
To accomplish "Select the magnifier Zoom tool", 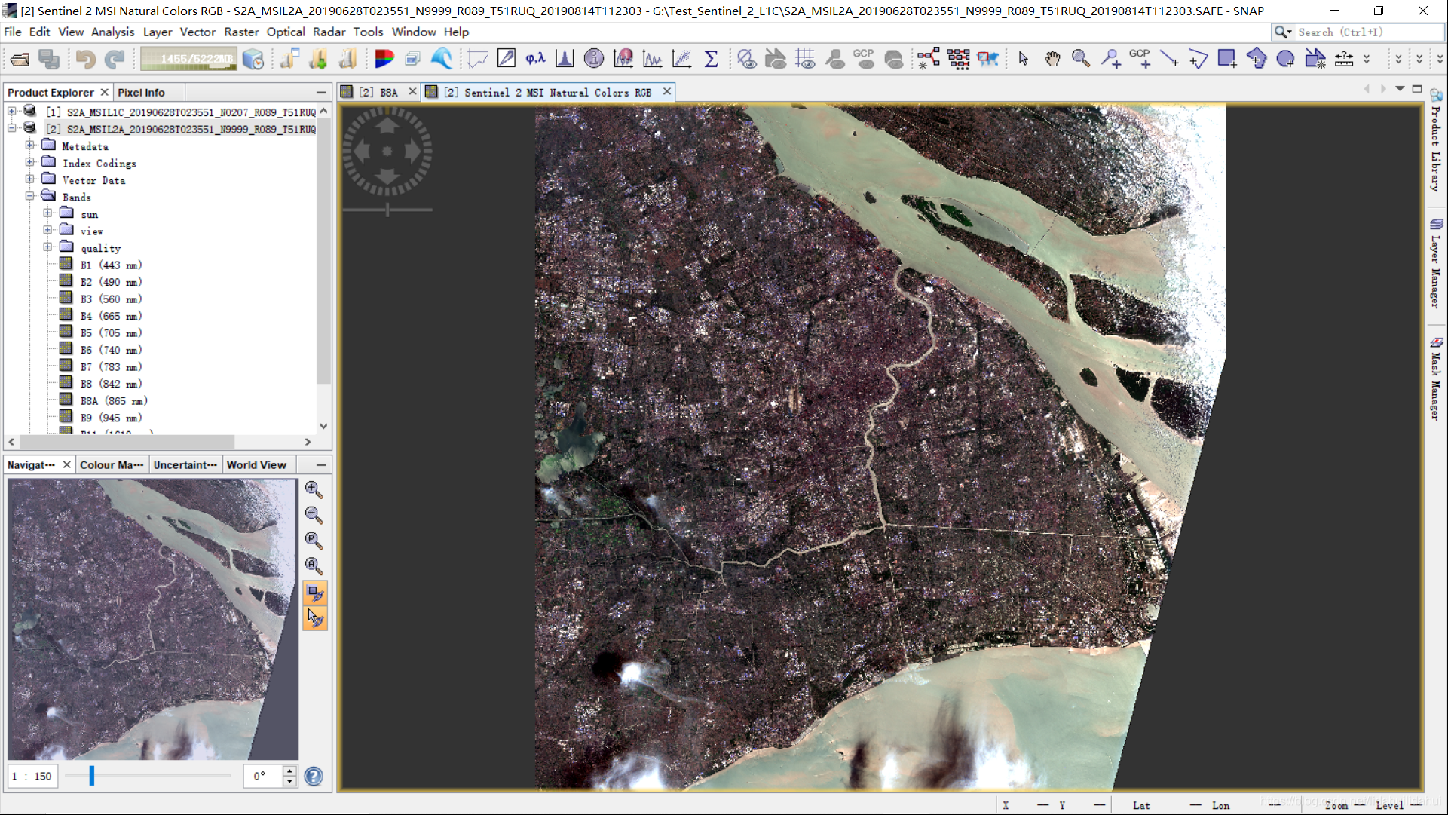I will pyautogui.click(x=1081, y=59).
